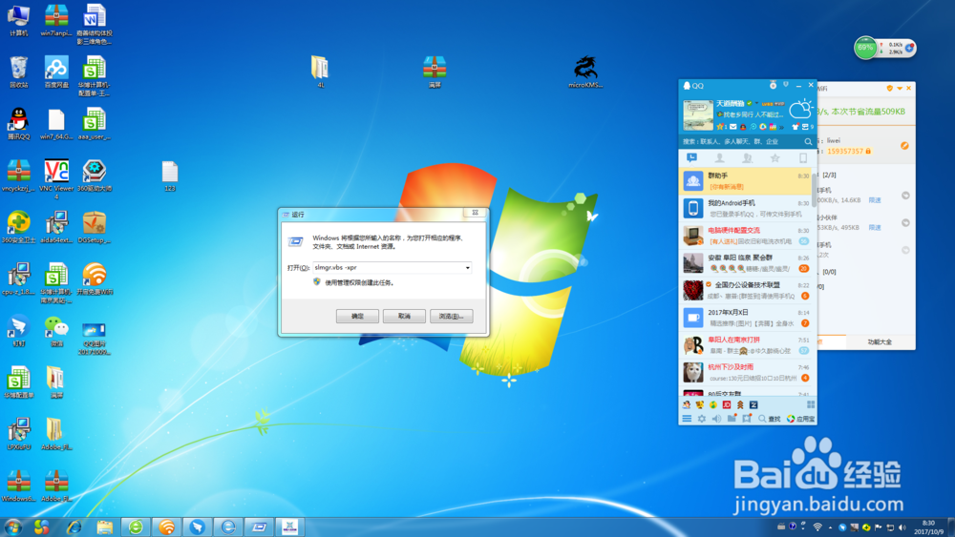The height and width of the screenshot is (537, 955).
Task: Click the 打开 command input field
Action: tap(389, 268)
